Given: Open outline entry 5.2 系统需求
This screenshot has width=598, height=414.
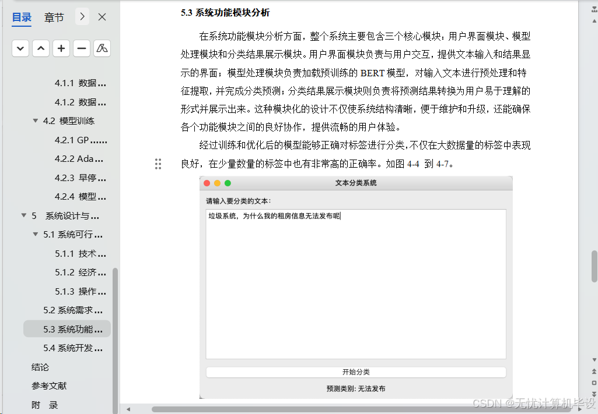Looking at the screenshot, I should click(x=73, y=310).
